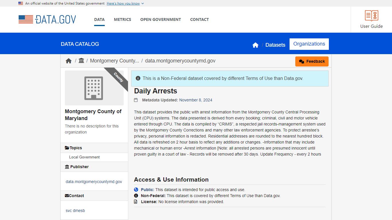Open Montgomery County of Maryland heading
The width and height of the screenshot is (392, 220).
tap(93, 115)
